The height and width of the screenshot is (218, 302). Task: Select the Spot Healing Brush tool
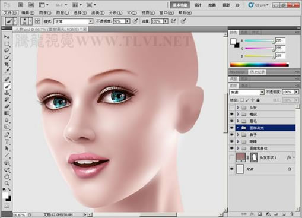click(7, 79)
